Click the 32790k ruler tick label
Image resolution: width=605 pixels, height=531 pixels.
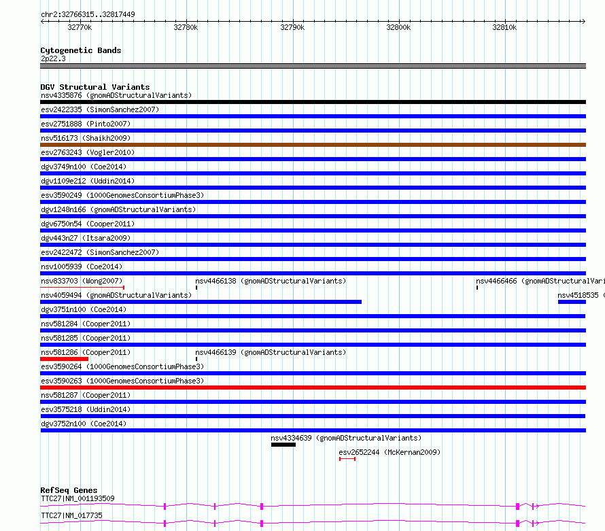point(292,27)
